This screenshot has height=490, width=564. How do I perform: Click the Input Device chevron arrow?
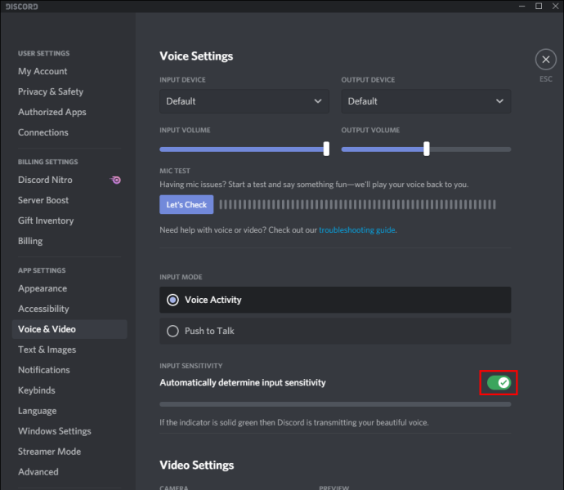pos(318,101)
